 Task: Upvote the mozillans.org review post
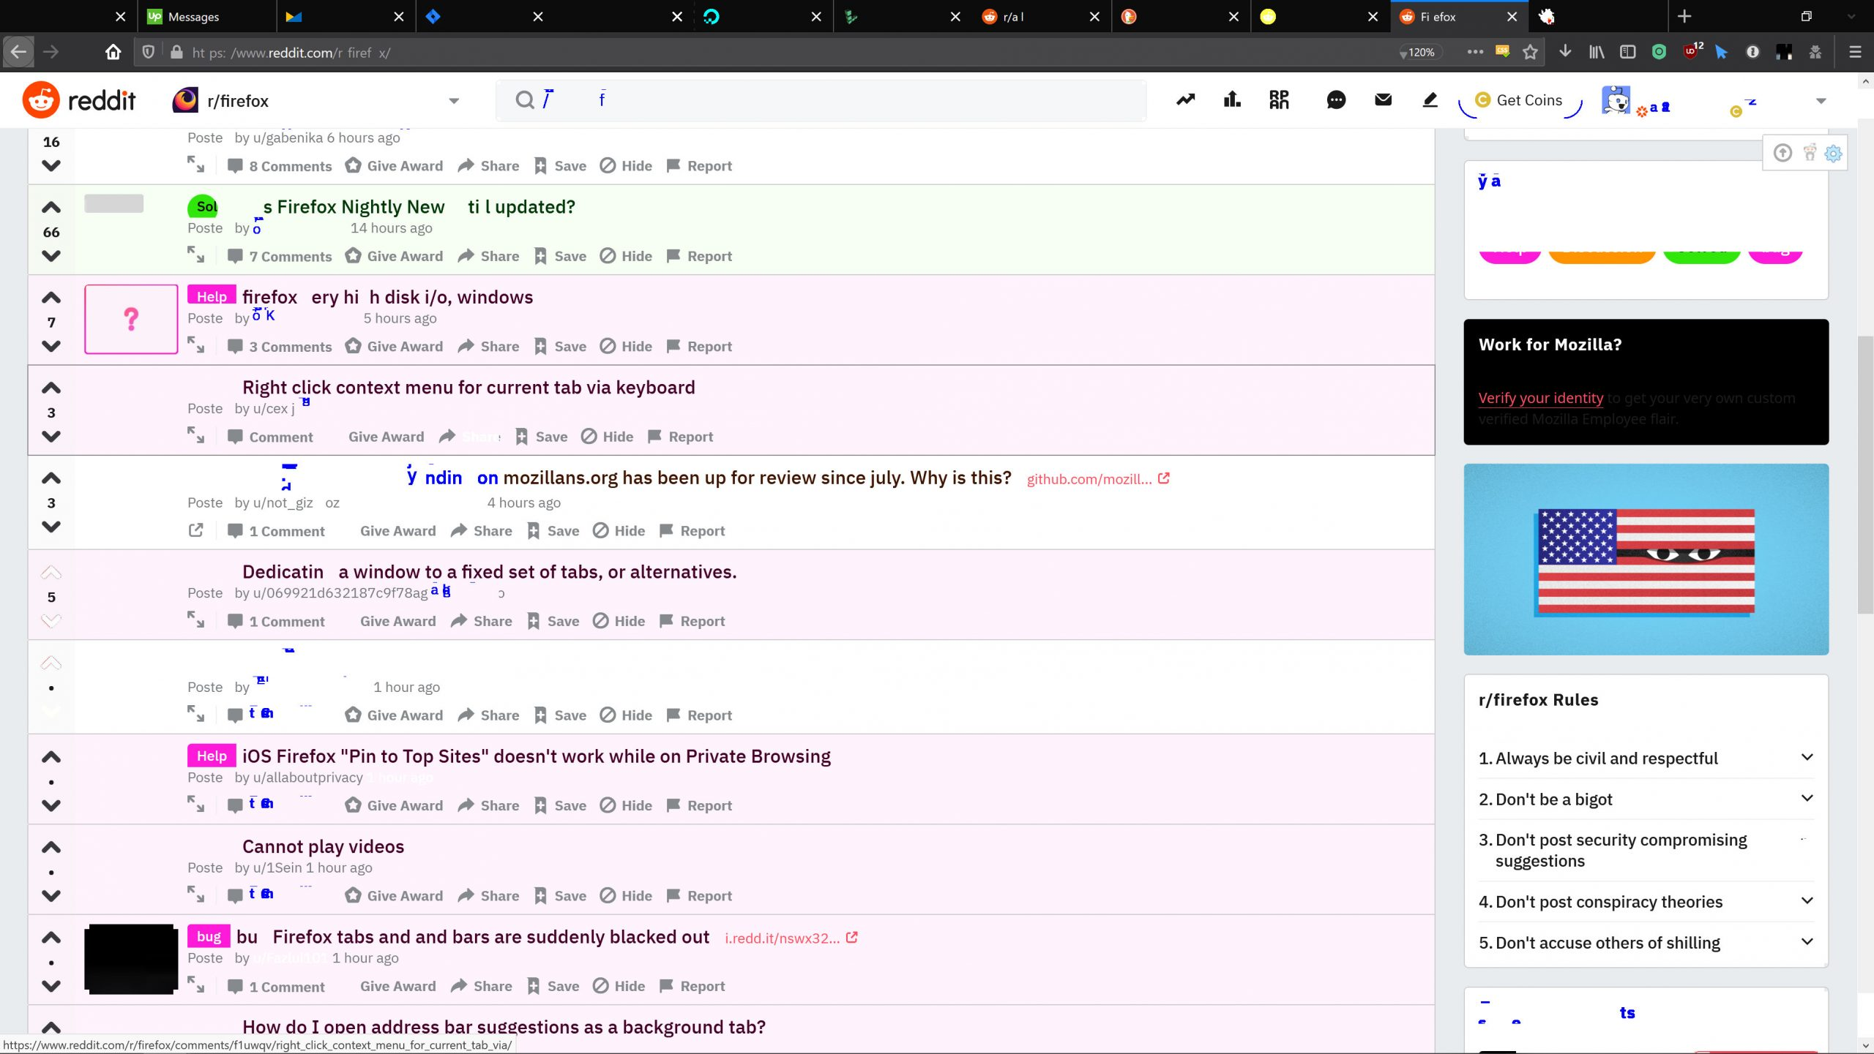51,479
